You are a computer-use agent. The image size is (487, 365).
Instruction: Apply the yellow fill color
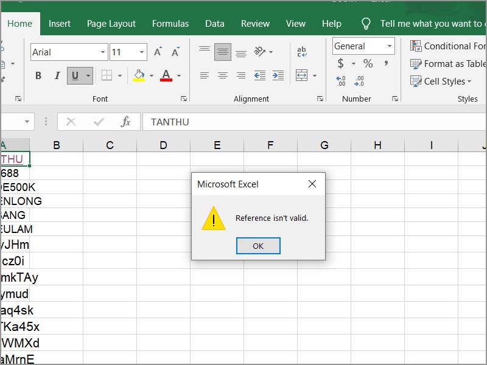pos(138,76)
